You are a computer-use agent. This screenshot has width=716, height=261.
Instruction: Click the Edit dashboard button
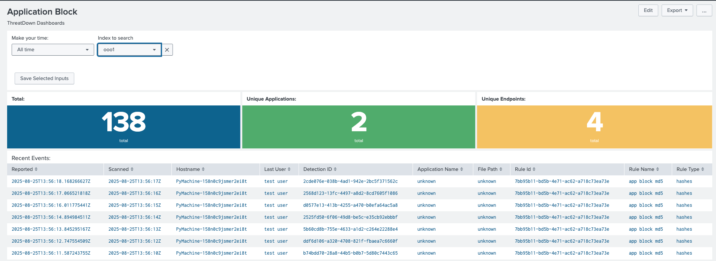pos(648,10)
